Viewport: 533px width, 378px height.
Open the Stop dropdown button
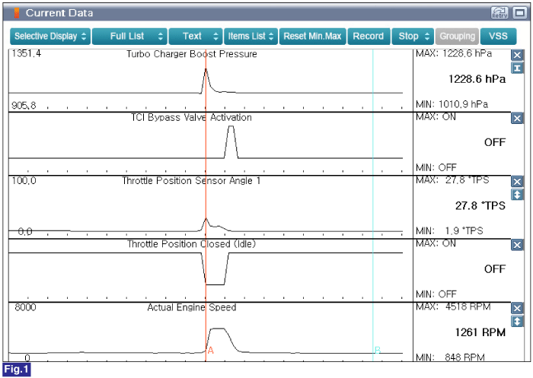point(413,37)
